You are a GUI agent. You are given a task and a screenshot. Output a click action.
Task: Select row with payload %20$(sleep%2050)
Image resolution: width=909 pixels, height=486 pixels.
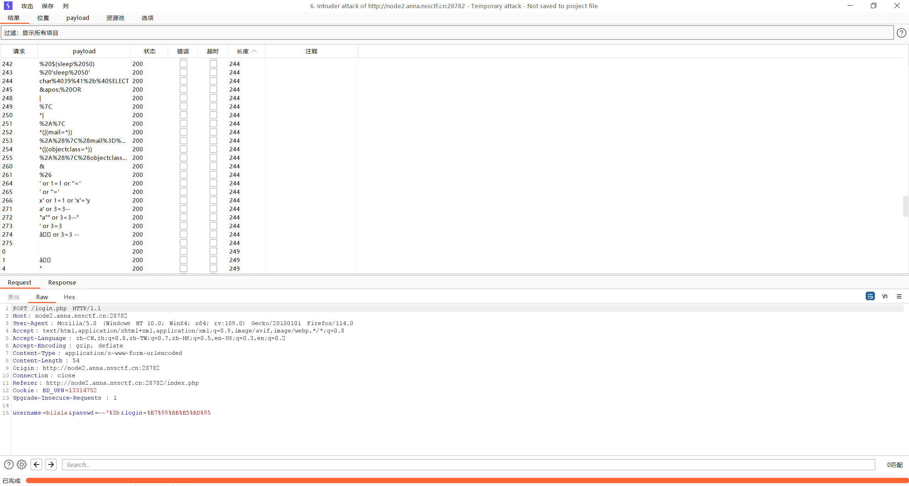(179, 64)
